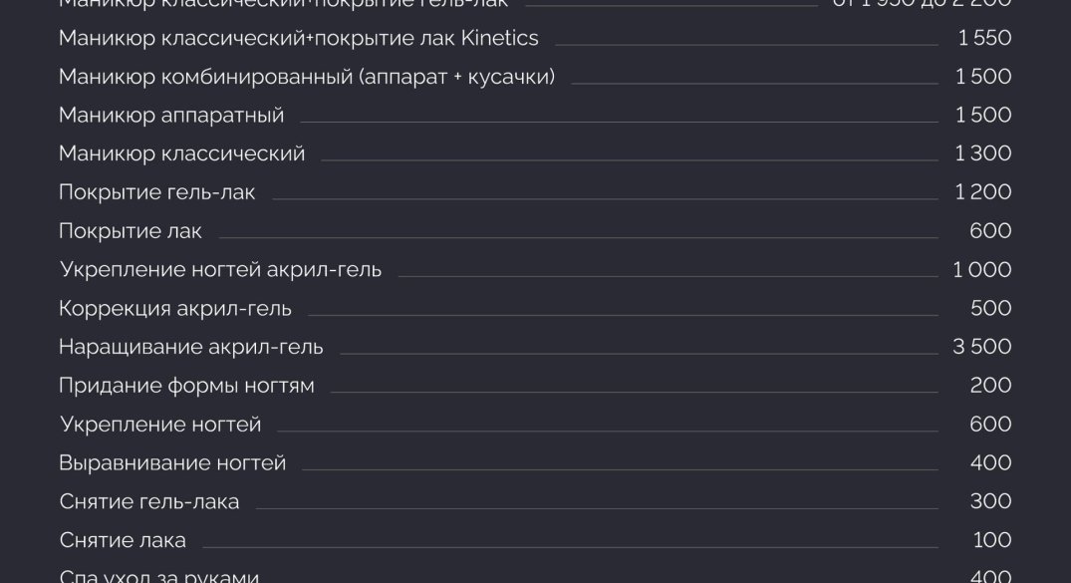Select the Маникюр аппаратный service
The width and height of the screenshot is (1071, 583).
click(x=171, y=116)
